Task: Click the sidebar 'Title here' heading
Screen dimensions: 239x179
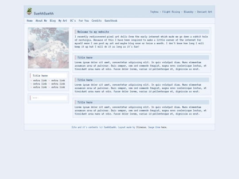Action: pos(48,76)
